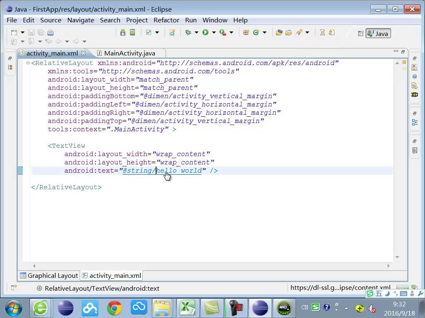Viewport: 425px width, 318px height.
Task: Open File Explorer from the taskbar
Action: [x=162, y=308]
